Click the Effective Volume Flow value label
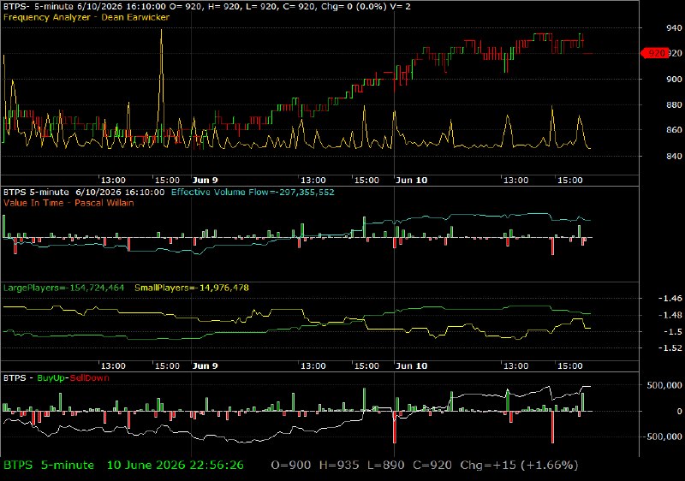Screen dimensions: 685x481 [x=253, y=192]
